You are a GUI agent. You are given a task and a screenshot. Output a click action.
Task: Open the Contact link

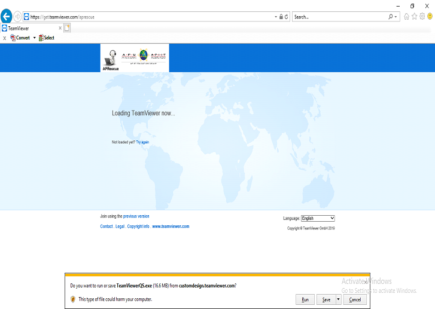[x=107, y=227]
